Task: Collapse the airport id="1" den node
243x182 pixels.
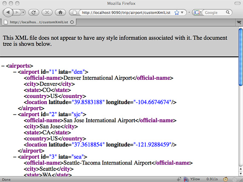Action: [15, 72]
